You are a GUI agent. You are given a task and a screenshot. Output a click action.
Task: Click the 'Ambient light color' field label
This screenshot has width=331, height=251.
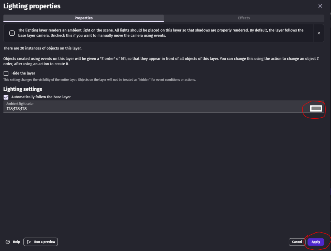20,104
